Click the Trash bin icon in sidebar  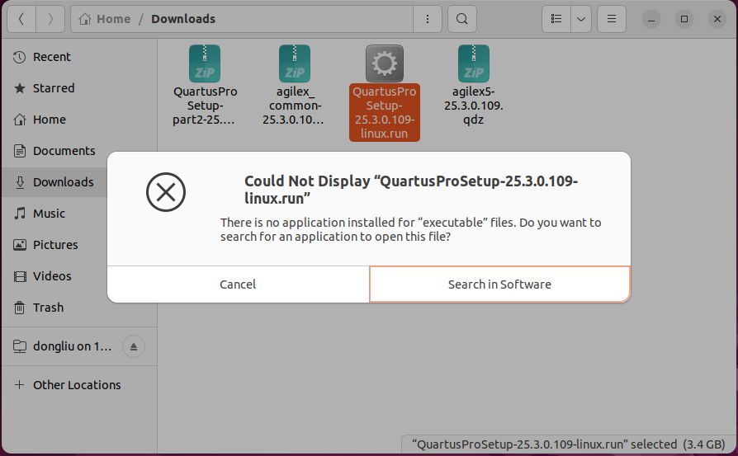coord(19,308)
